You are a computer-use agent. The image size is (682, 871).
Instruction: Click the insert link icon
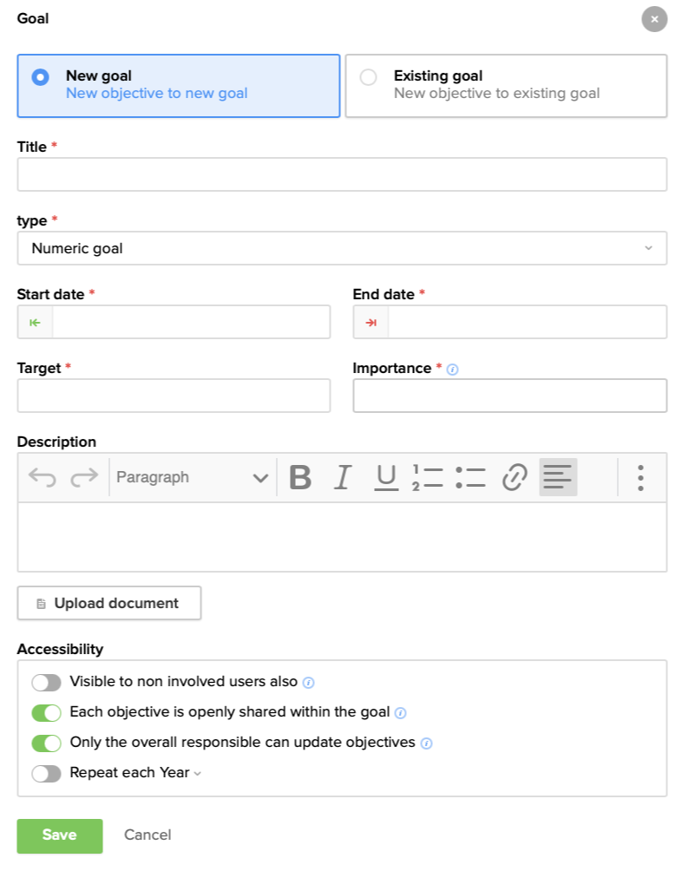coord(515,477)
